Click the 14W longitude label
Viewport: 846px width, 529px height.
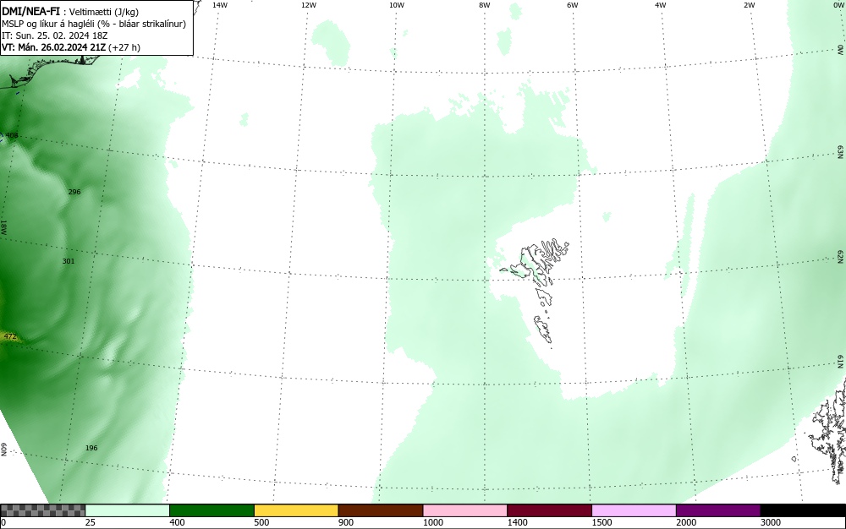click(x=220, y=5)
